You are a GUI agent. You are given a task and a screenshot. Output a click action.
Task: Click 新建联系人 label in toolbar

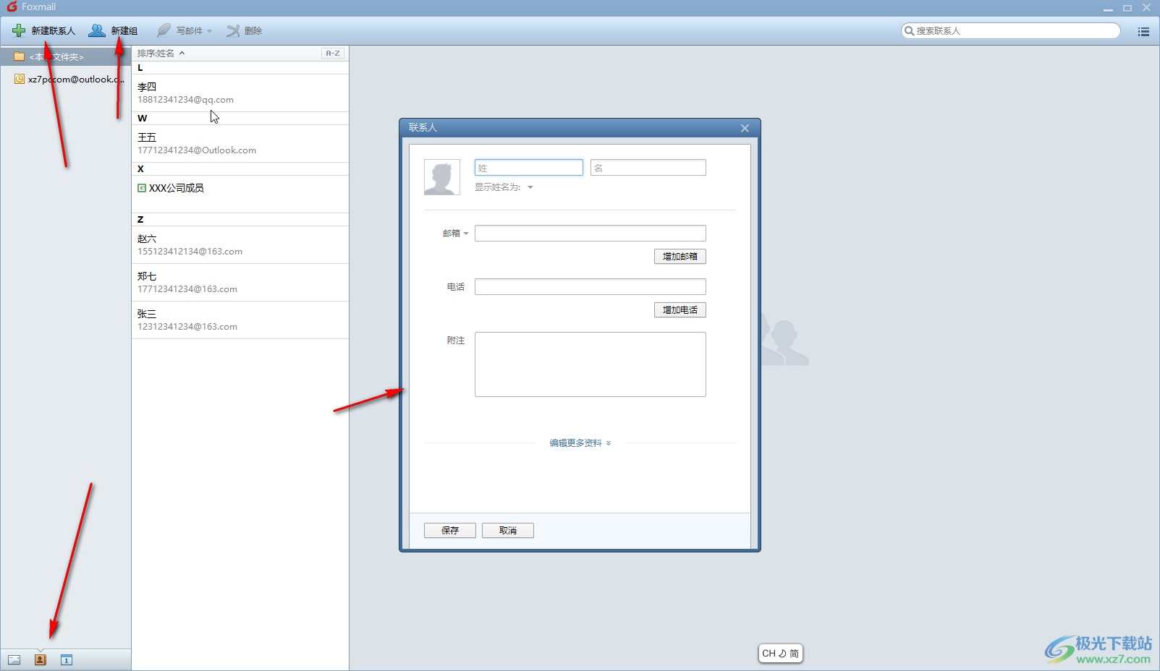(x=54, y=30)
